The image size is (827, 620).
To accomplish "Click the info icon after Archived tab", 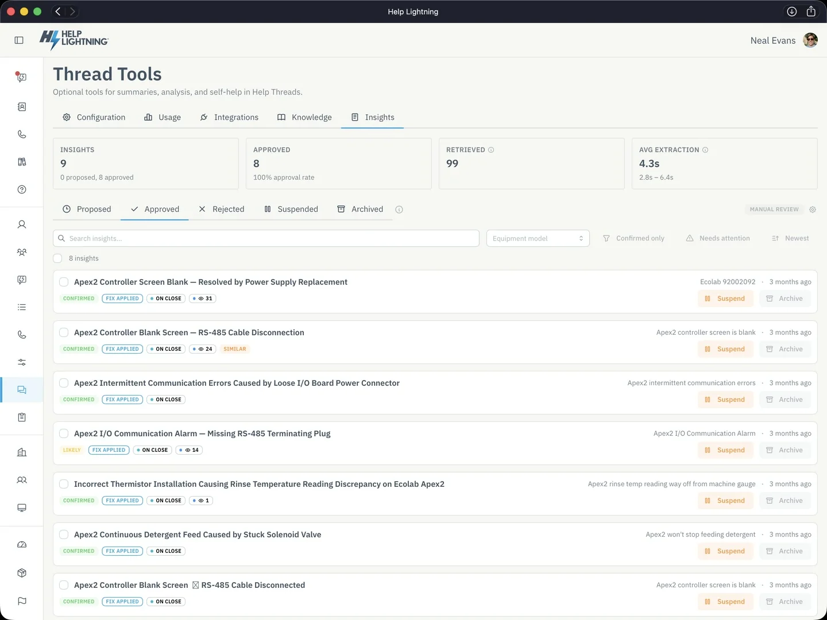I will coord(399,210).
